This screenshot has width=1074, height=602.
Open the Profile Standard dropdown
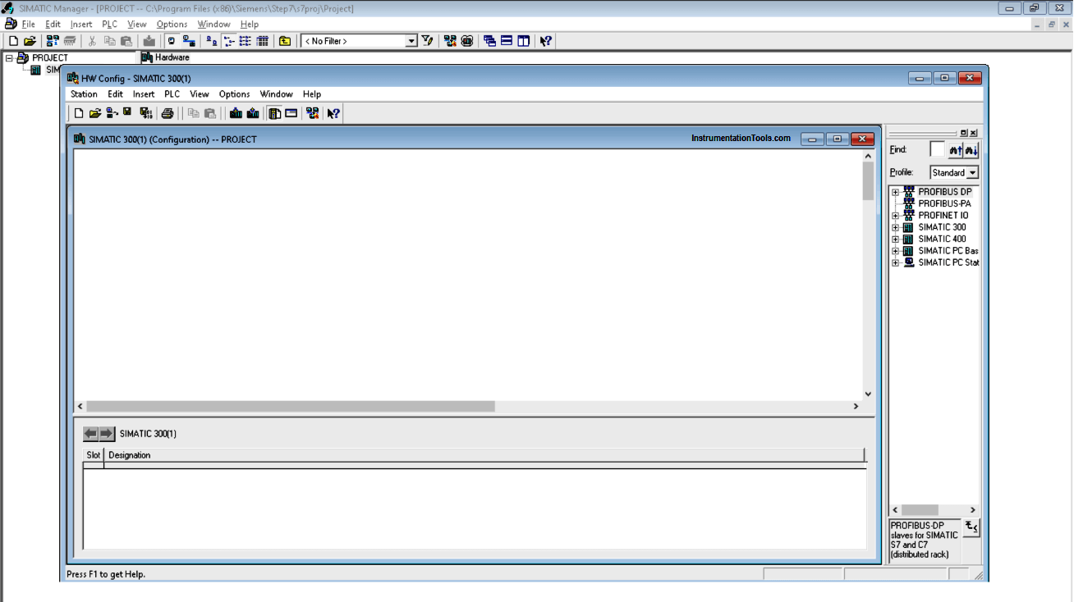tap(972, 173)
